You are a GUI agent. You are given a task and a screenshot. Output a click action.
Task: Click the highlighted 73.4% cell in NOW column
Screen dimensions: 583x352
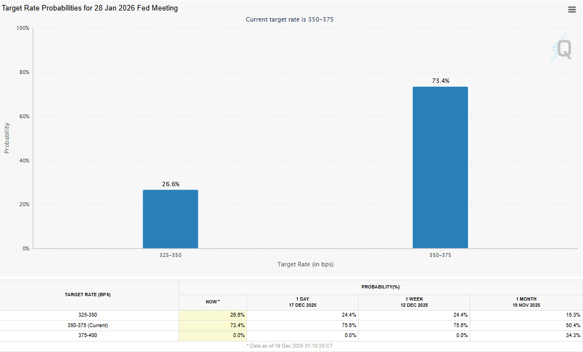pyautogui.click(x=212, y=325)
